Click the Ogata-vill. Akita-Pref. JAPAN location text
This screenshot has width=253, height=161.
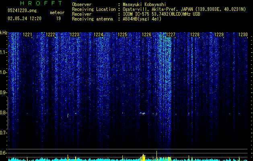coord(184,9)
